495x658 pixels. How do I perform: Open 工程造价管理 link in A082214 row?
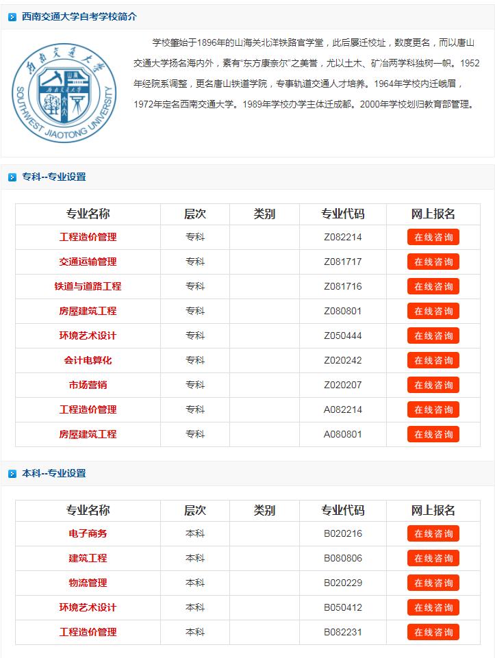point(88,409)
